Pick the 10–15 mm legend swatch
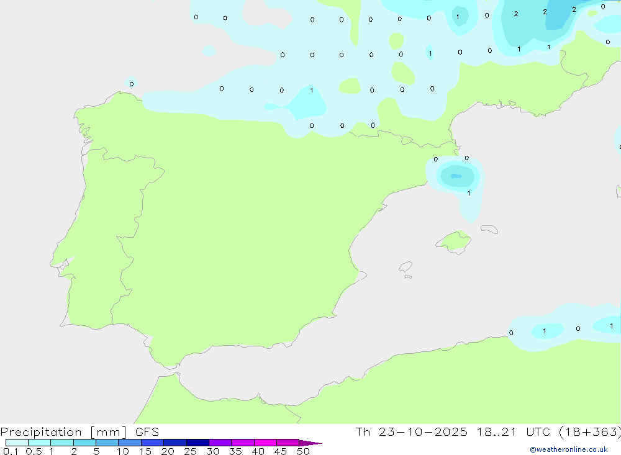621x455 pixels. pos(130,443)
